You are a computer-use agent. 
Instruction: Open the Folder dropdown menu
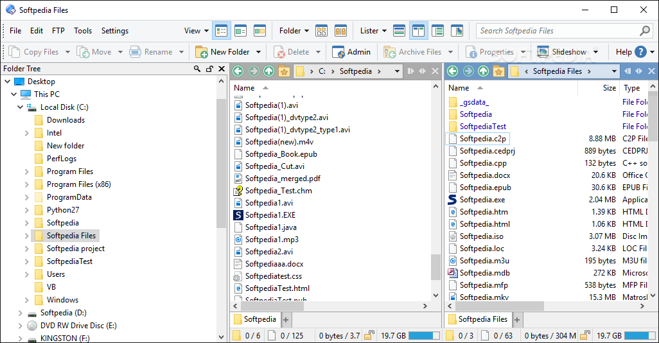294,31
